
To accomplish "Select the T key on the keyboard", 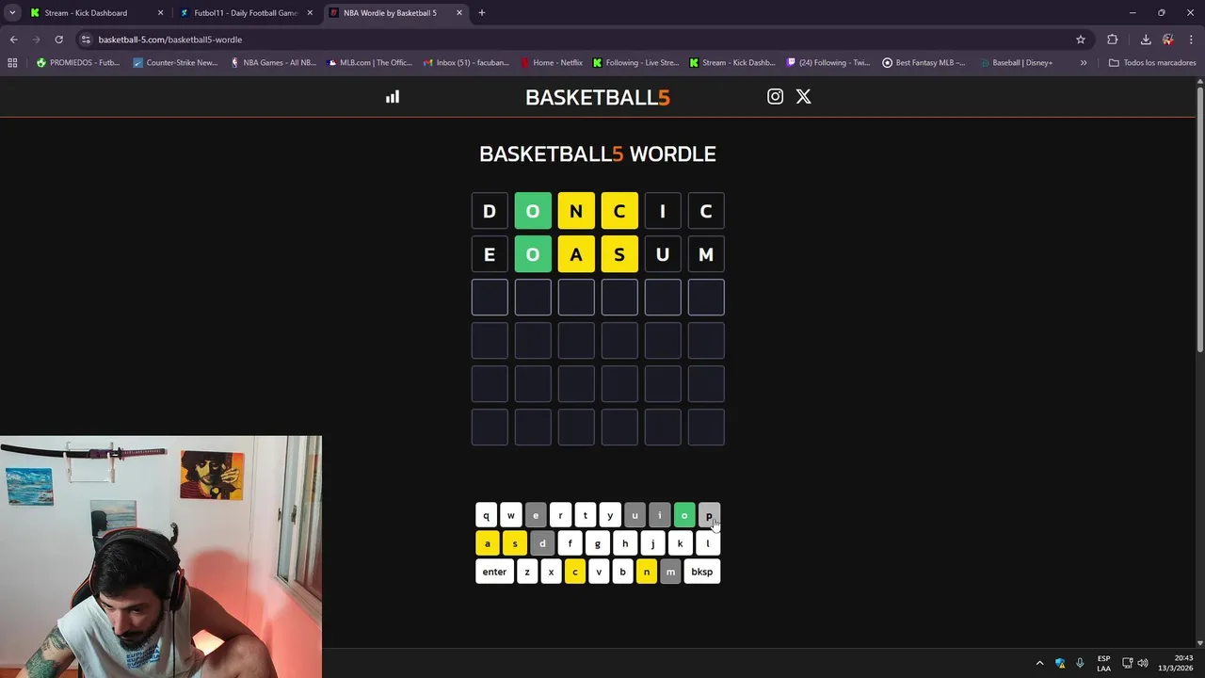I will coord(585,515).
